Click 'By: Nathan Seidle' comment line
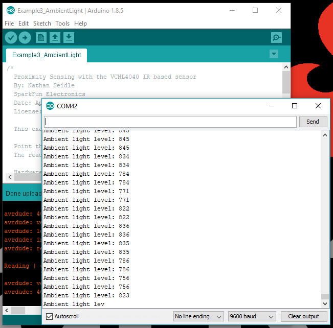Image resolution: width=333 pixels, height=328 pixels. point(44,85)
